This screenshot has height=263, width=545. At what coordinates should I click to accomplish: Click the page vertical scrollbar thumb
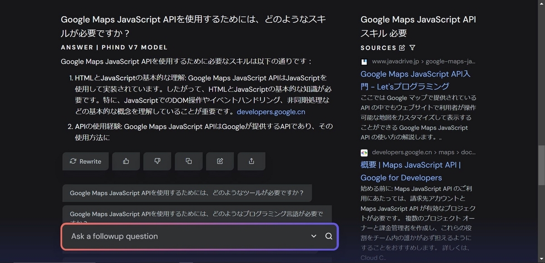(x=541, y=165)
